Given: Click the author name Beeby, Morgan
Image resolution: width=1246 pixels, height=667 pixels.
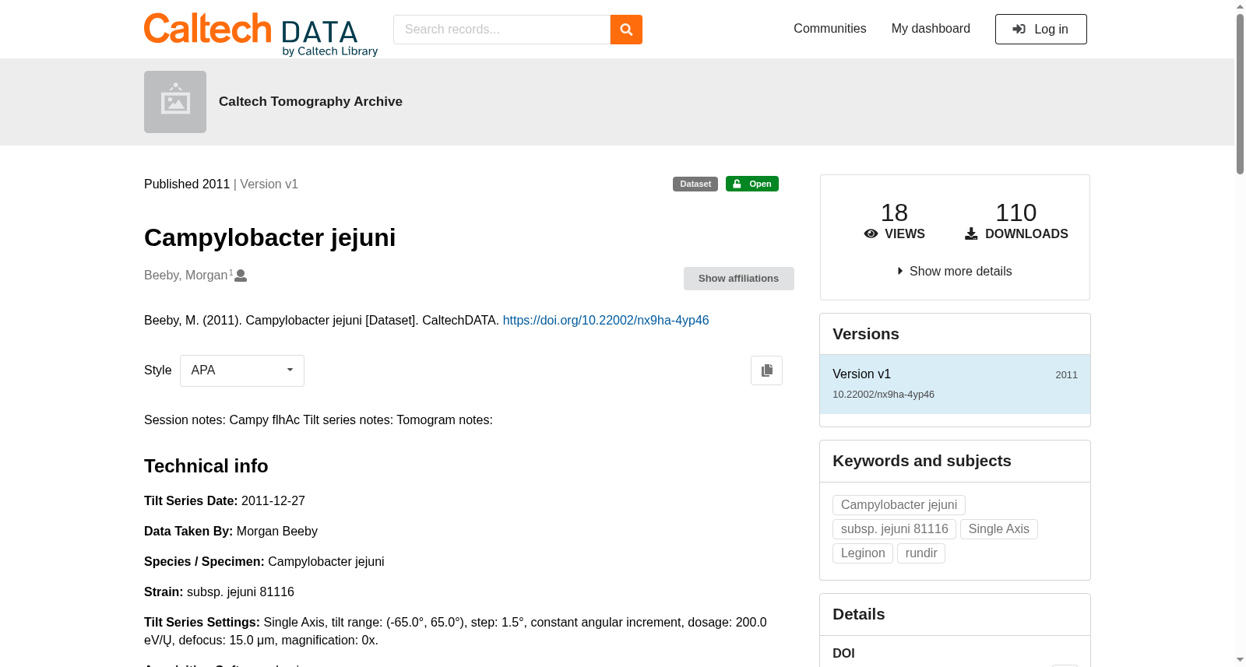Looking at the screenshot, I should [x=186, y=276].
